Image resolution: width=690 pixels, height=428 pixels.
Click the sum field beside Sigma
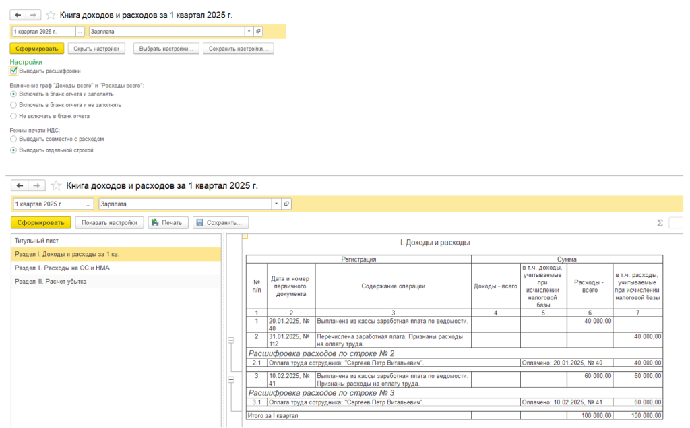pyautogui.click(x=677, y=223)
